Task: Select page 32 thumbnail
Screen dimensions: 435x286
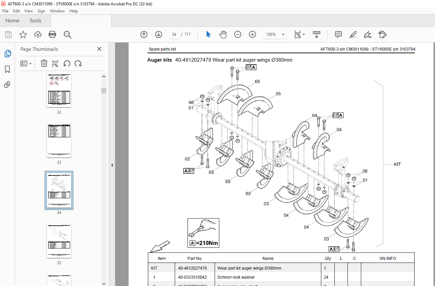Action: coord(59,90)
